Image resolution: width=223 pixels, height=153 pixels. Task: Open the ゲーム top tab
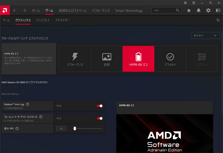(49, 11)
